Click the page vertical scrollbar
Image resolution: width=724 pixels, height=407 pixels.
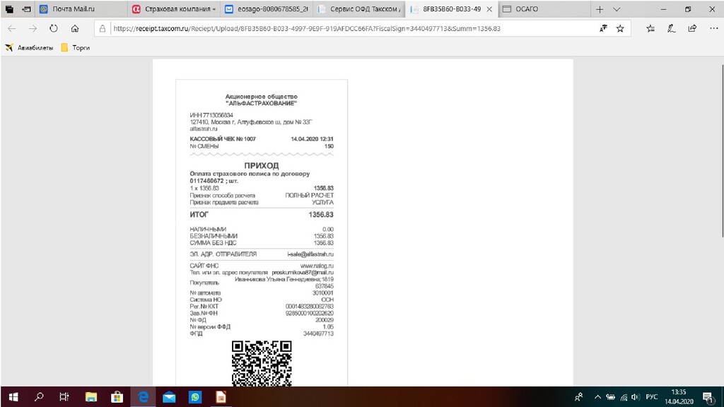pos(722,153)
